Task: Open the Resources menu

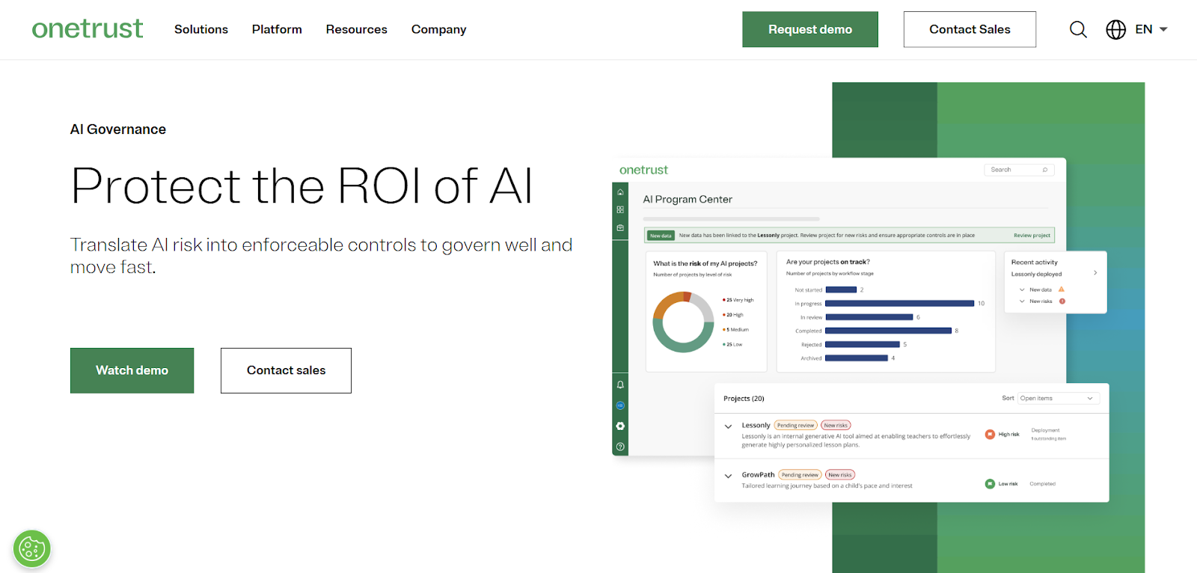Action: point(356,29)
